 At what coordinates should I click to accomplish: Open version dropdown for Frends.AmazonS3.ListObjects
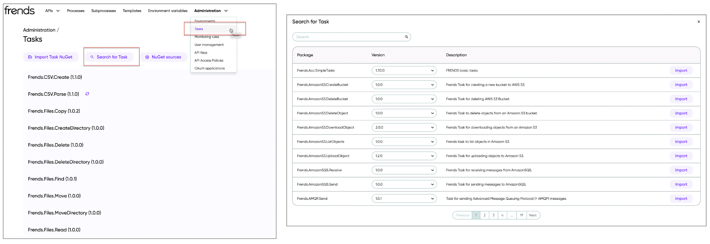404,141
